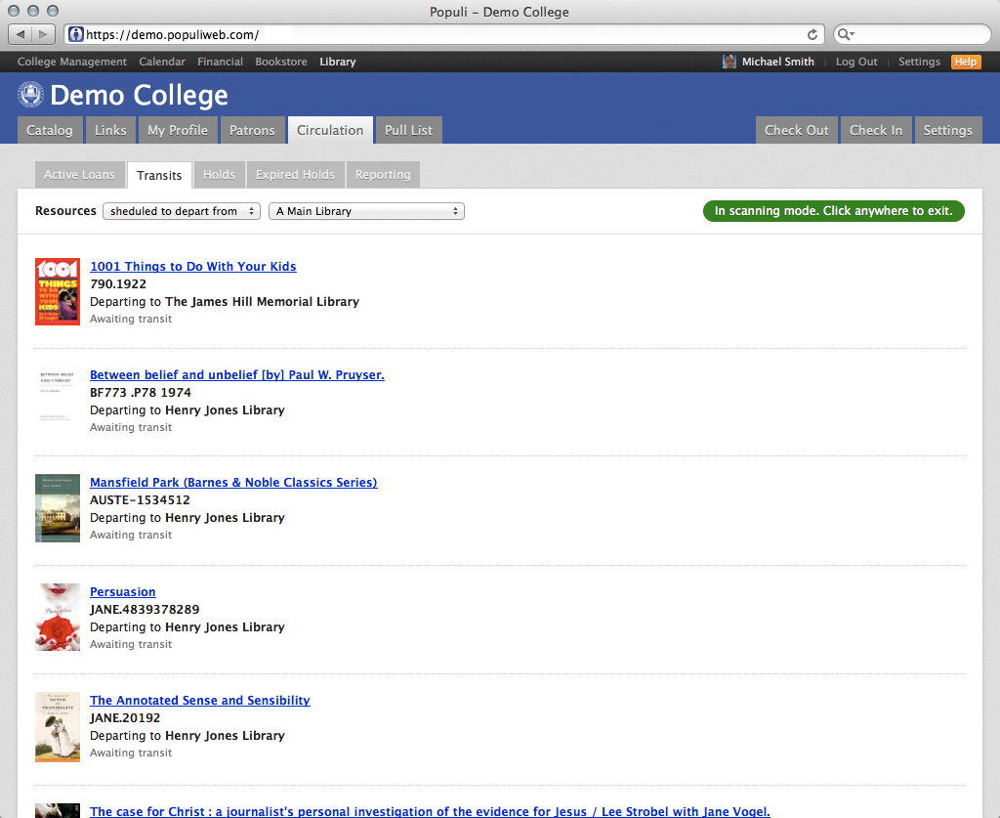The width and height of the screenshot is (1000, 818).
Task: Open the Pull List tab
Action: tap(409, 130)
